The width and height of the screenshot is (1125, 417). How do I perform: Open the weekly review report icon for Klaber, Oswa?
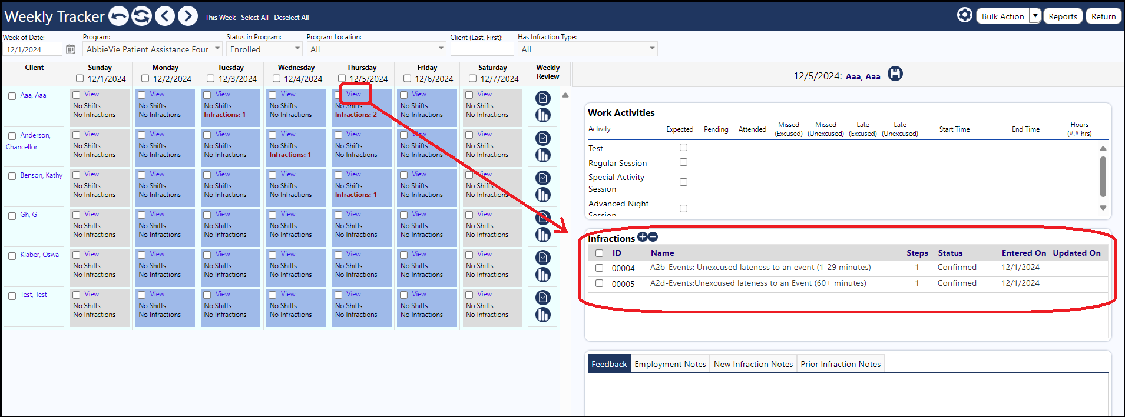pos(543,258)
